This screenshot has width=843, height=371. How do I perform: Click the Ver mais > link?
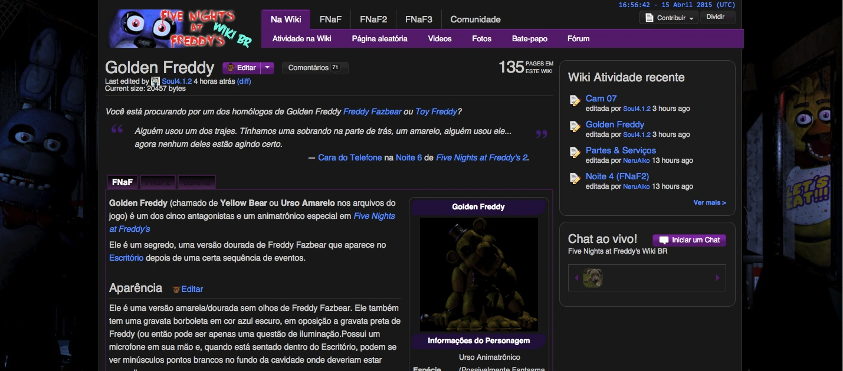click(x=710, y=202)
